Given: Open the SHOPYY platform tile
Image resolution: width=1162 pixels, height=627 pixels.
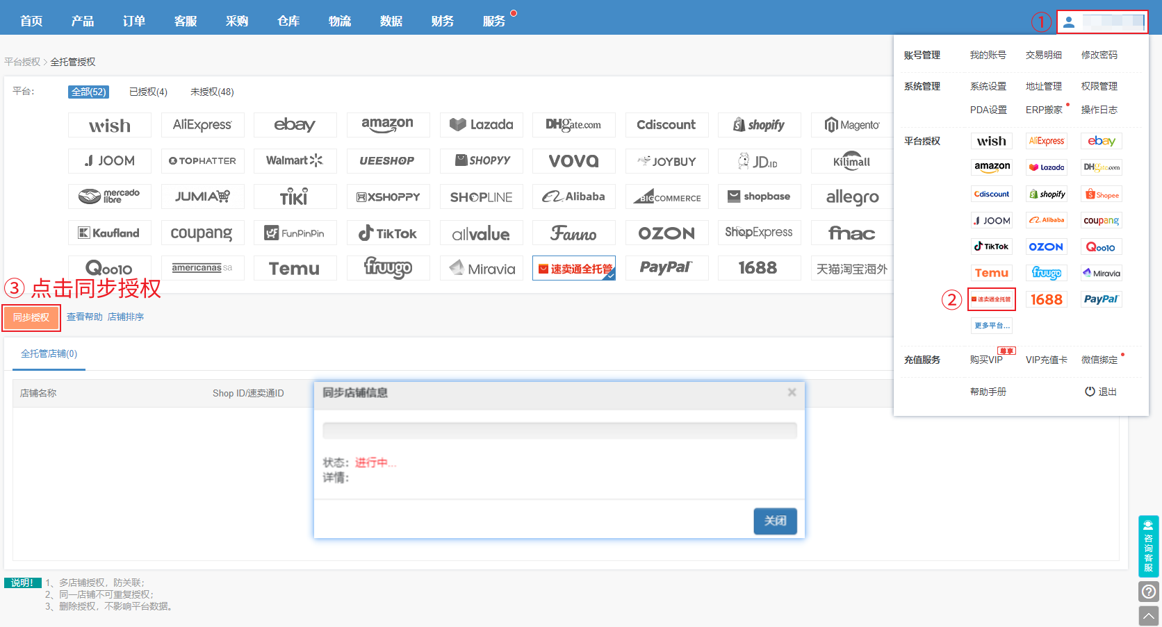Looking at the screenshot, I should click(x=481, y=161).
